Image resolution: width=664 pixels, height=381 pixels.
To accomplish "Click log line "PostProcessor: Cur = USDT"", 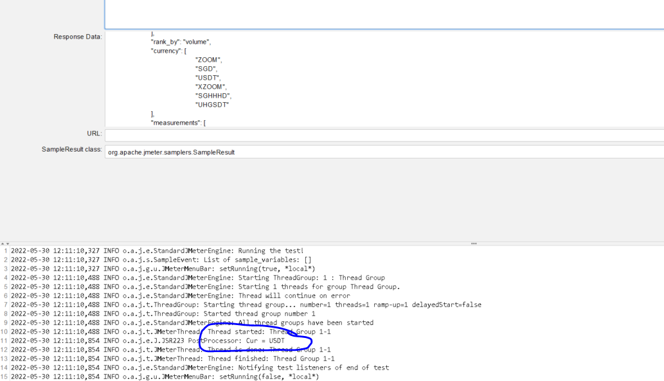I will [148, 341].
